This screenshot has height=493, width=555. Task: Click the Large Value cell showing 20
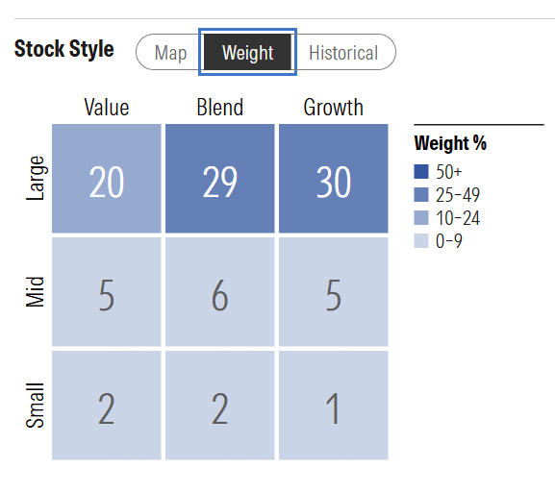[x=107, y=178]
